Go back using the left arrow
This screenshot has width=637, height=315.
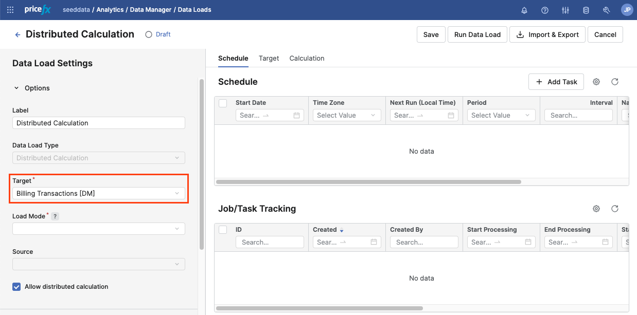[17, 34]
